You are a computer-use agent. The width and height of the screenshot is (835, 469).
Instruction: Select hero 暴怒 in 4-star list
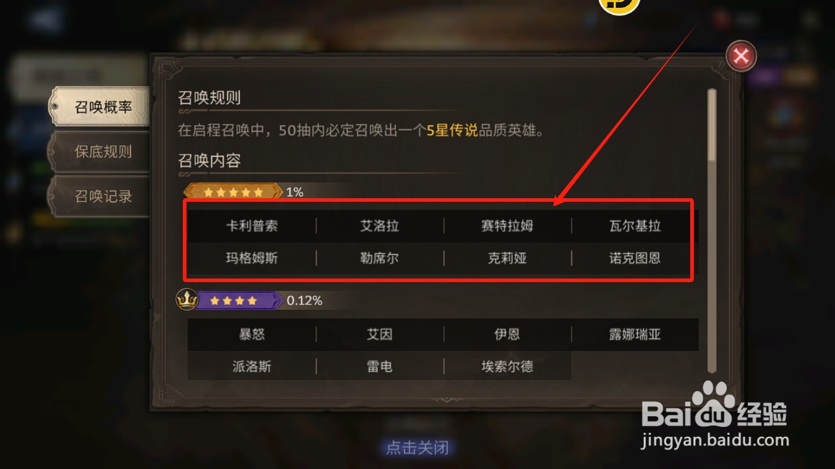252,334
